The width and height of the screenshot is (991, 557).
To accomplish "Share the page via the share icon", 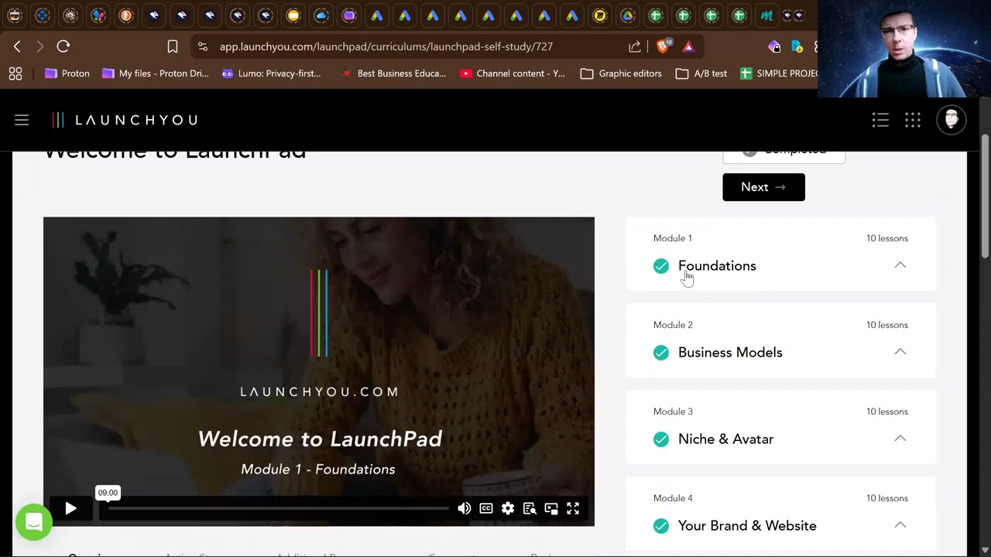I will coord(635,46).
